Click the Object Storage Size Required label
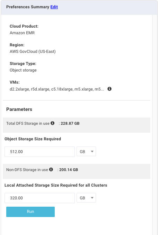 click(x=33, y=139)
